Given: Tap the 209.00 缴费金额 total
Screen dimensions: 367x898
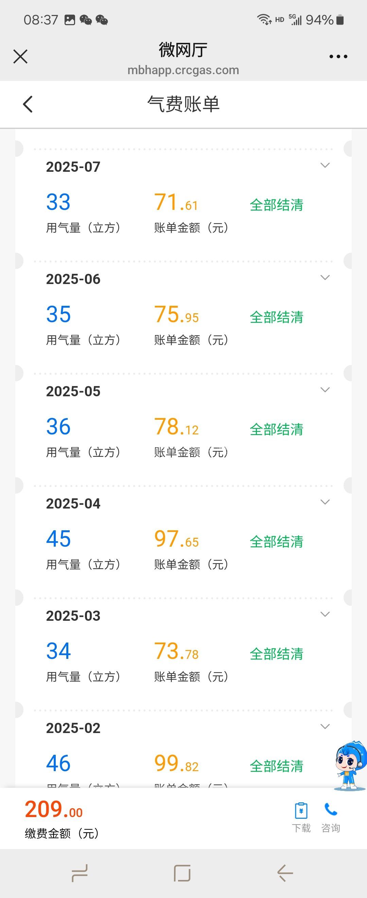Looking at the screenshot, I should click(54, 810).
